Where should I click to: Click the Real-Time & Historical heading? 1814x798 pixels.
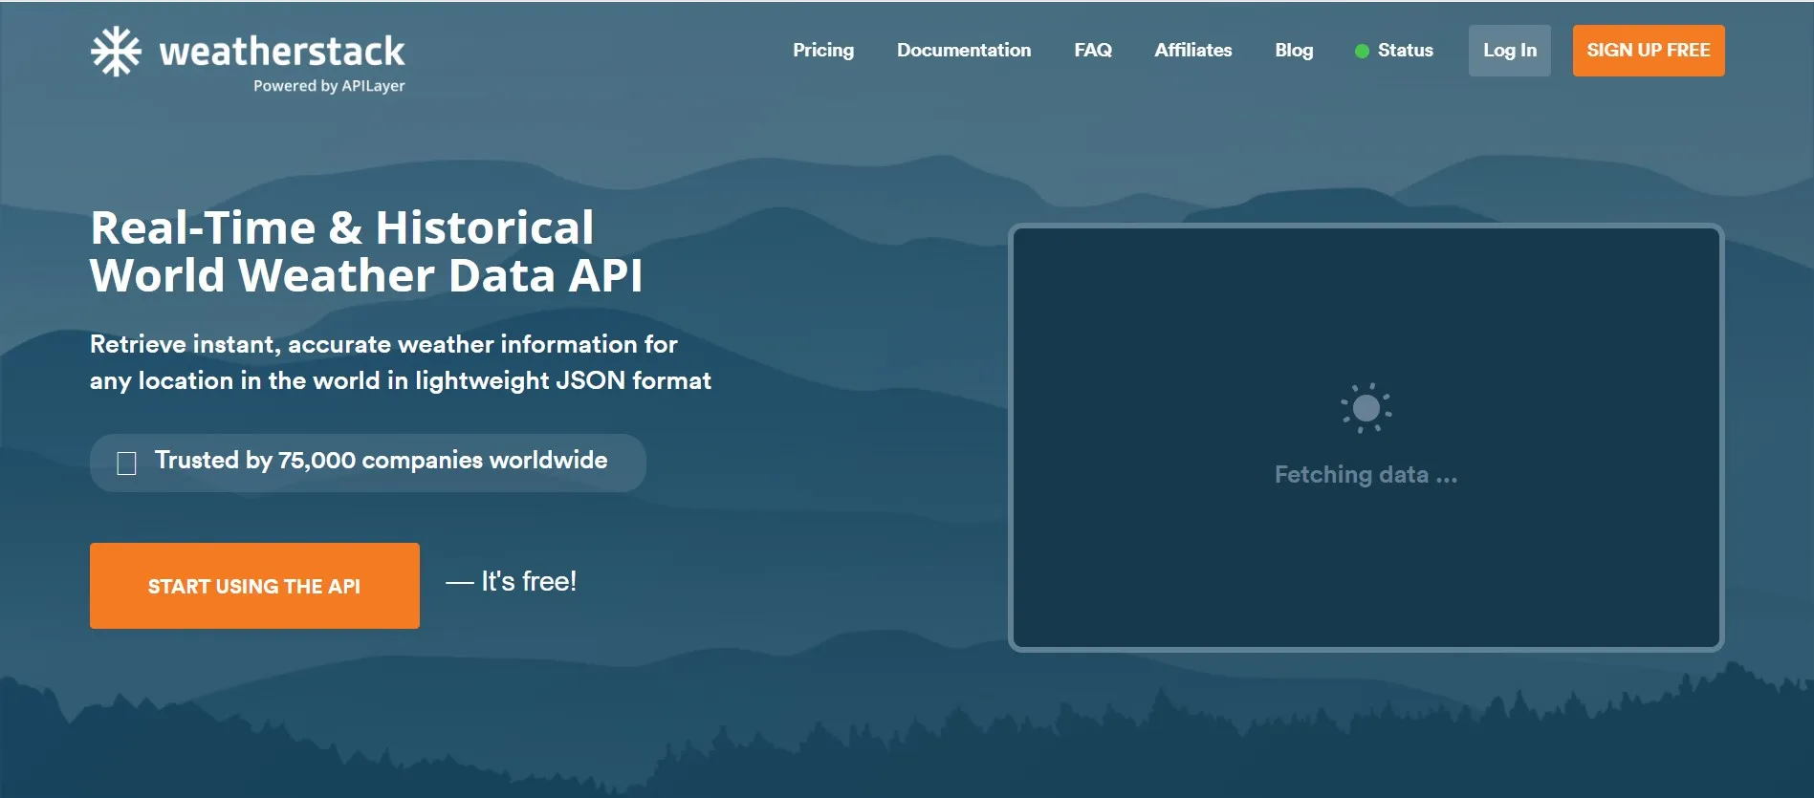tap(366, 251)
